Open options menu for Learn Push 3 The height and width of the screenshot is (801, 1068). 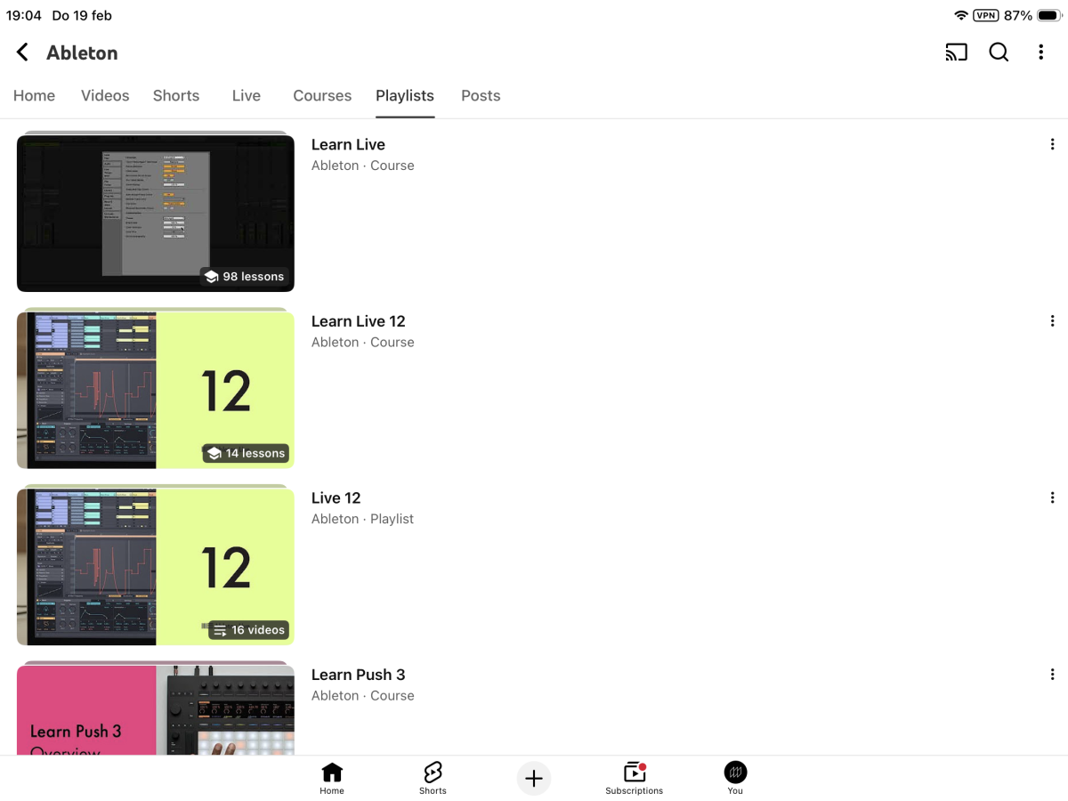[1052, 675]
